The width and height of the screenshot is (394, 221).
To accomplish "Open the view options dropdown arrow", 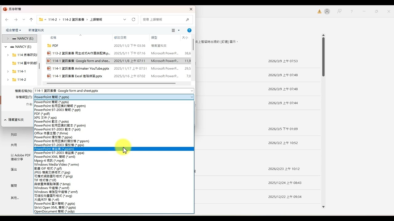I will coord(179,30).
